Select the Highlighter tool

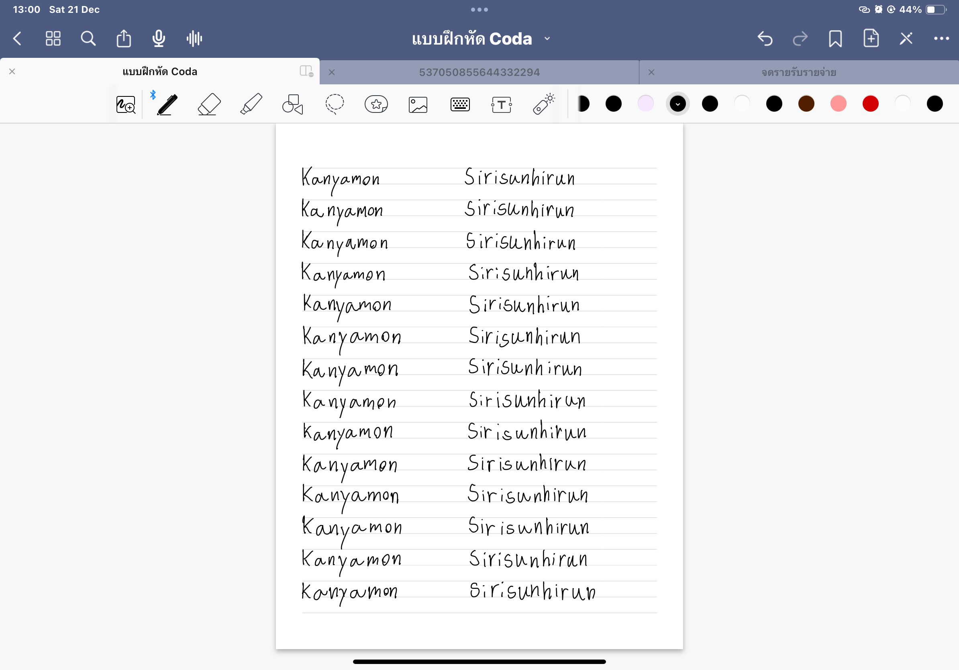pos(251,104)
